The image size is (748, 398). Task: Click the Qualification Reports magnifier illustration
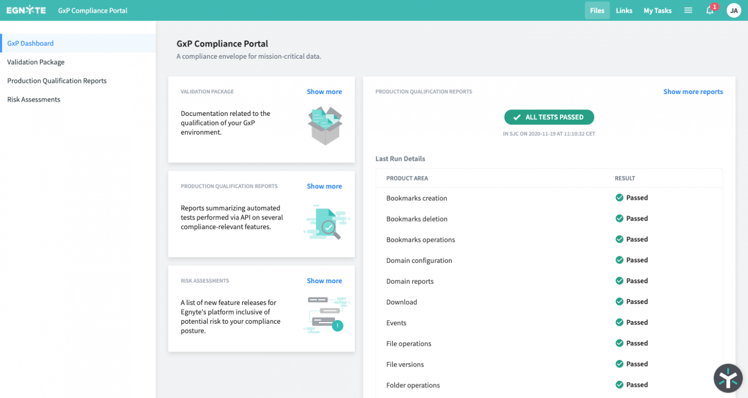[x=326, y=222]
